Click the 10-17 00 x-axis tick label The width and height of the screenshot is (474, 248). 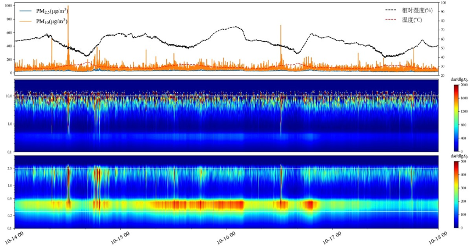[x=332, y=238]
